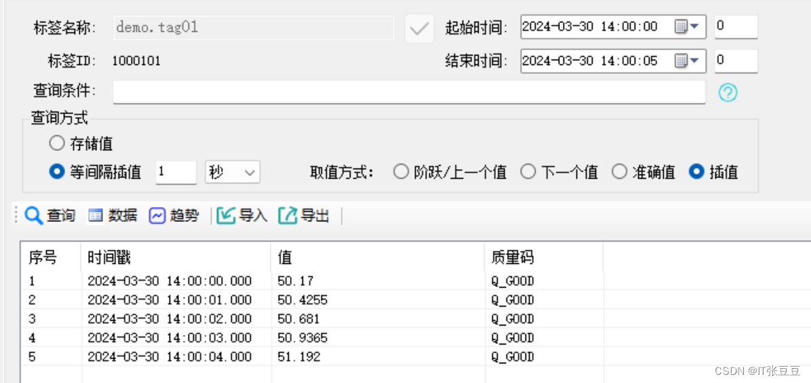Open the 秒 time unit dropdown
This screenshot has width=811, height=383.
[x=233, y=173]
